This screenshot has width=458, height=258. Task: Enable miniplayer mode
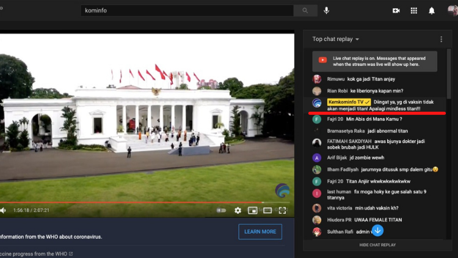pyautogui.click(x=252, y=210)
